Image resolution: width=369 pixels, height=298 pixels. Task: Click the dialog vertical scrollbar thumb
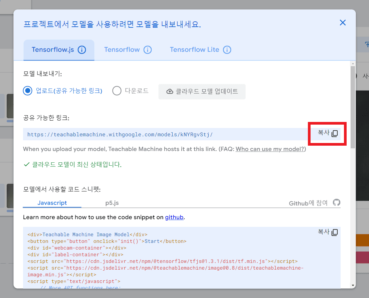[353, 107]
